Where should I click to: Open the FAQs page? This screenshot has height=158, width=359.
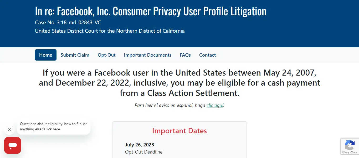click(x=185, y=55)
